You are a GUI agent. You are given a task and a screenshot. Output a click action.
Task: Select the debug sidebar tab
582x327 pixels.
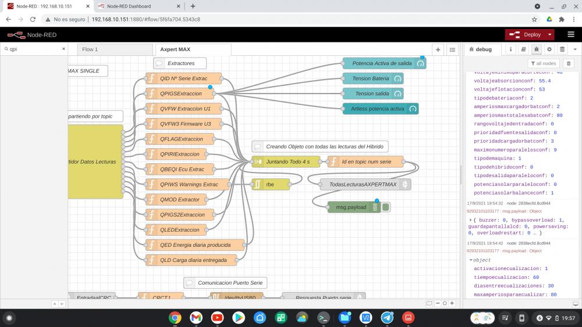[x=482, y=49]
